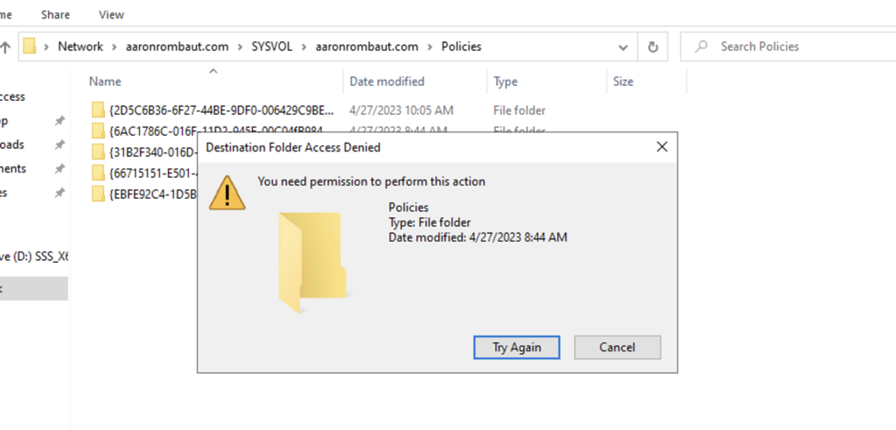Screen dimensions: 896x430
Task: Click the {6AC1786C folder icon
Action: tap(97, 131)
